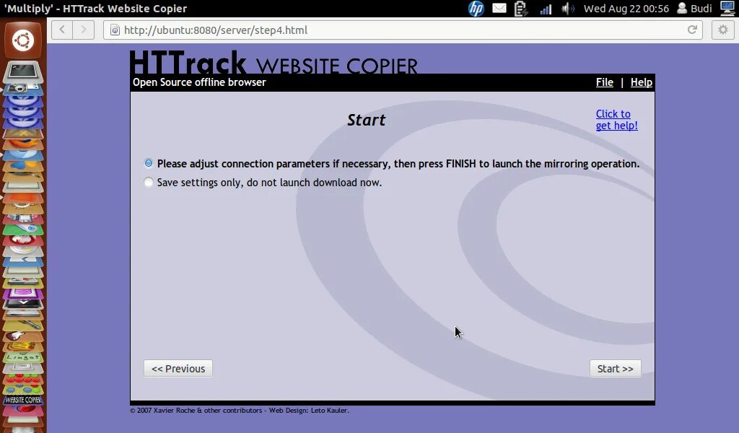Follow the 'Click to get help!' link
This screenshot has height=433, width=739.
[616, 120]
